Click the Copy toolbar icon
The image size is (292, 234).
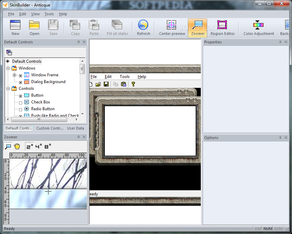pyautogui.click(x=75, y=25)
